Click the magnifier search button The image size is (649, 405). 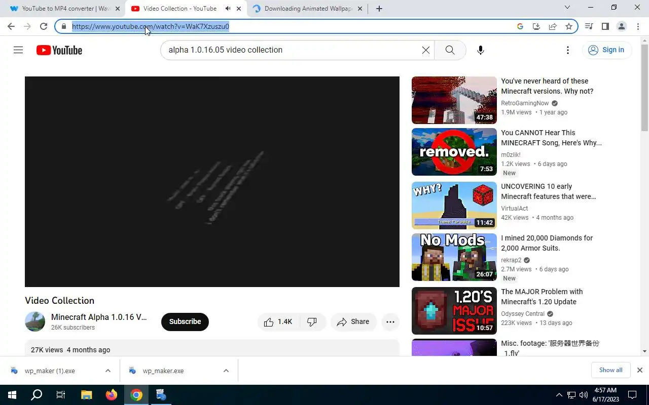pyautogui.click(x=450, y=50)
